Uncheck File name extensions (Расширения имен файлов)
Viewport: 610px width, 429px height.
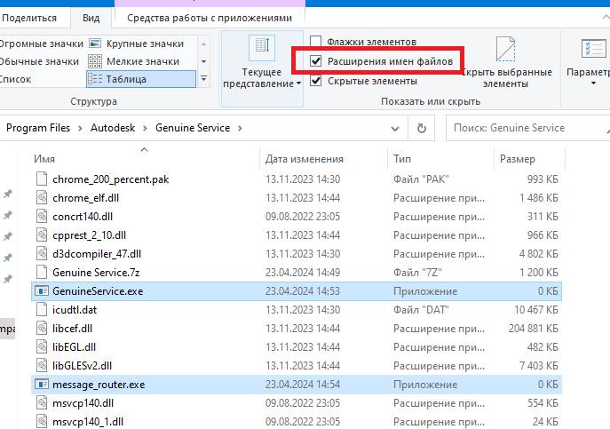click(316, 61)
